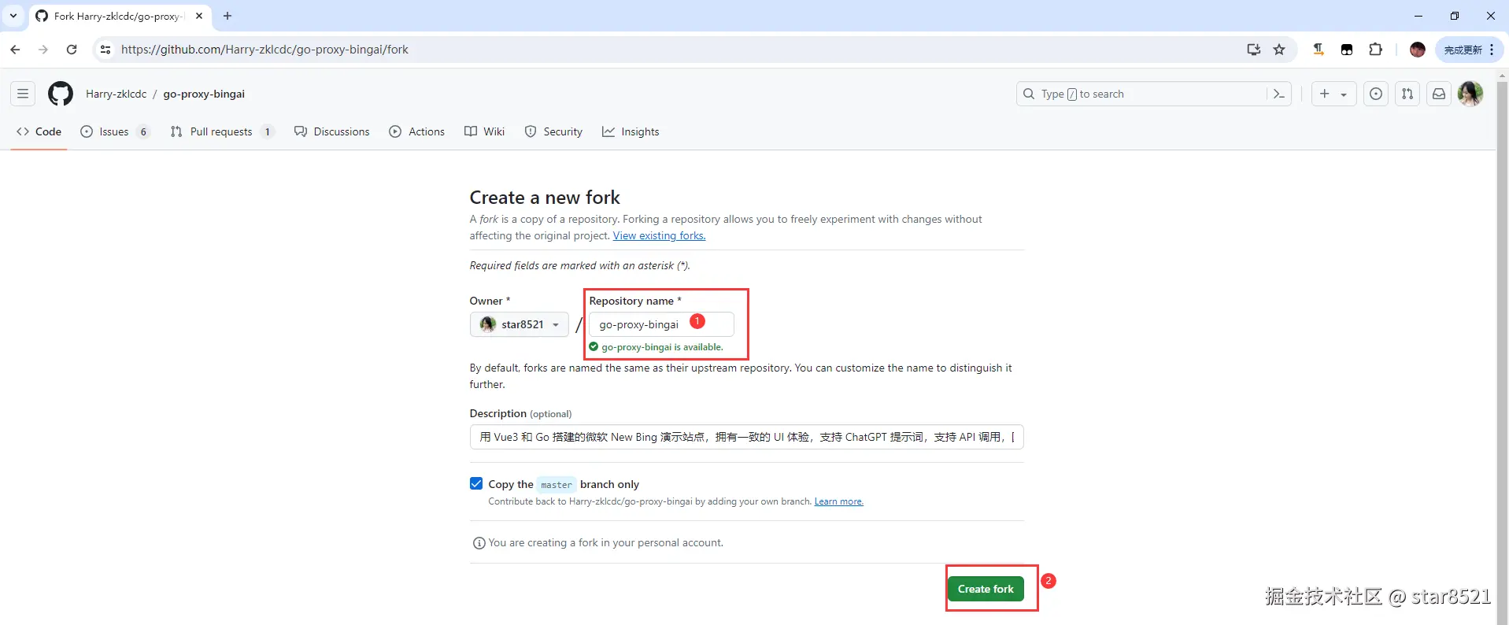
Task: Open the plus create-new dropdown
Action: pyautogui.click(x=1333, y=94)
